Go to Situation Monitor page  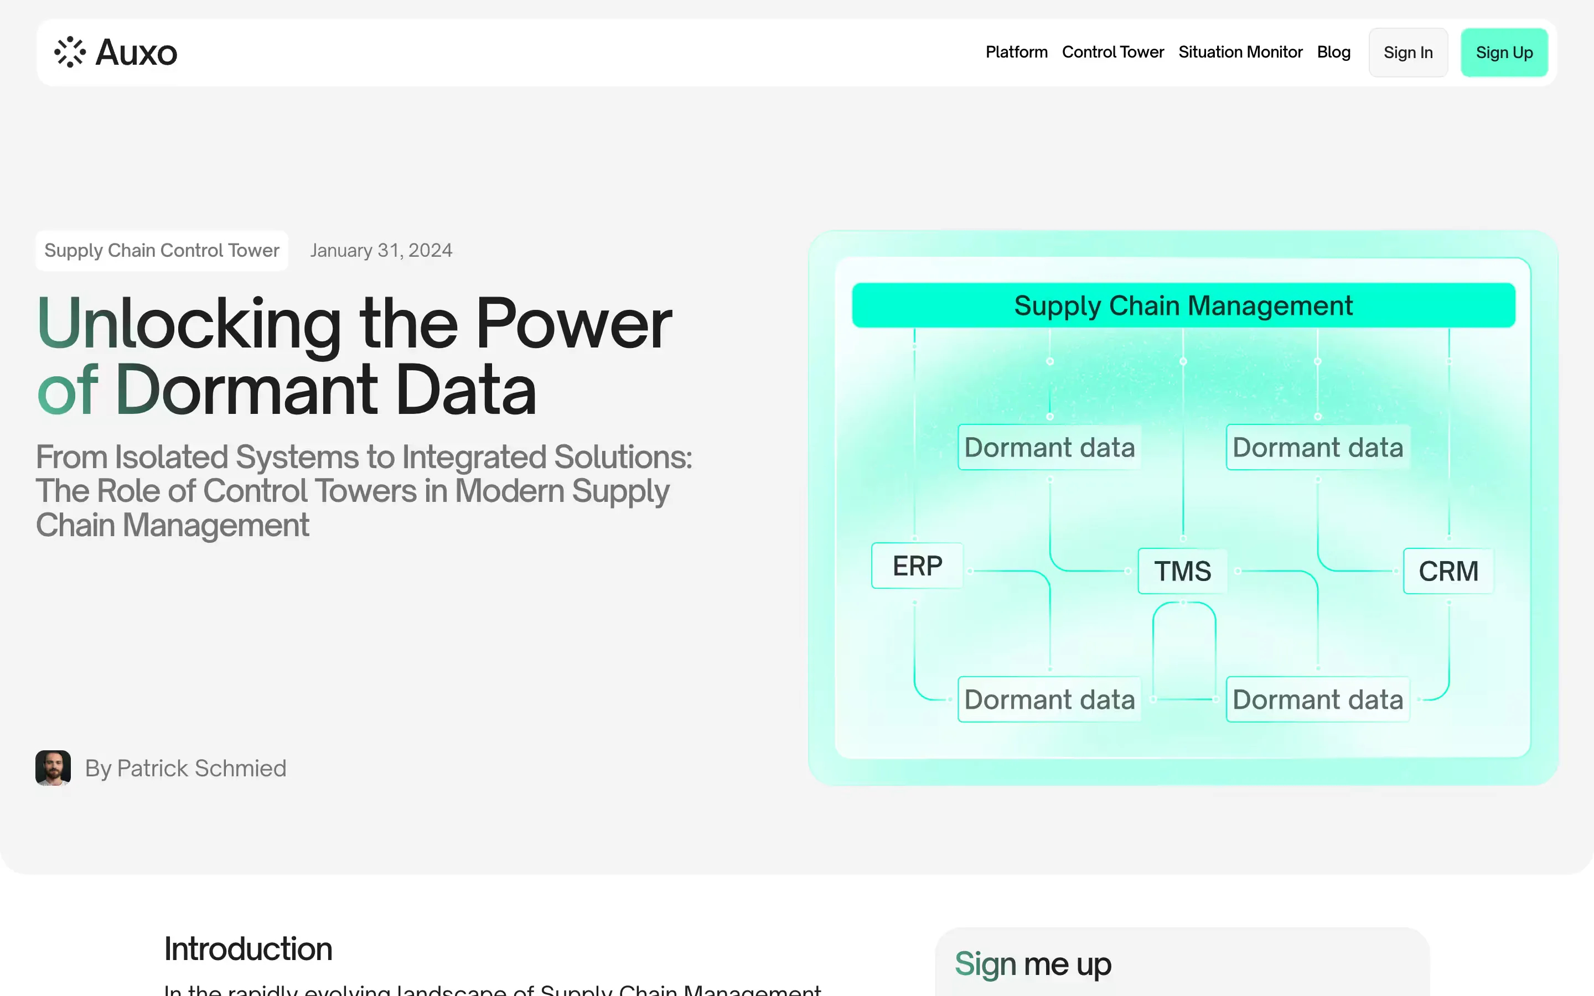1240,52
